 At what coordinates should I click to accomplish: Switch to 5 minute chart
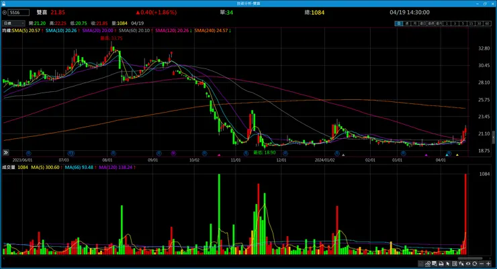tap(463, 23)
